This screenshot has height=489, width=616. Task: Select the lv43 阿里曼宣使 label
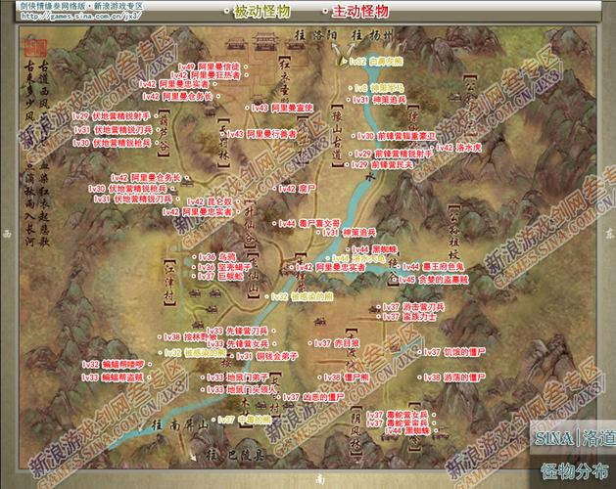(282, 108)
